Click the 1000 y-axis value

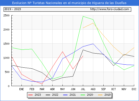click(6, 58)
